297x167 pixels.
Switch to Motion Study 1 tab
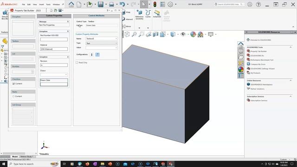click(x=27, y=157)
